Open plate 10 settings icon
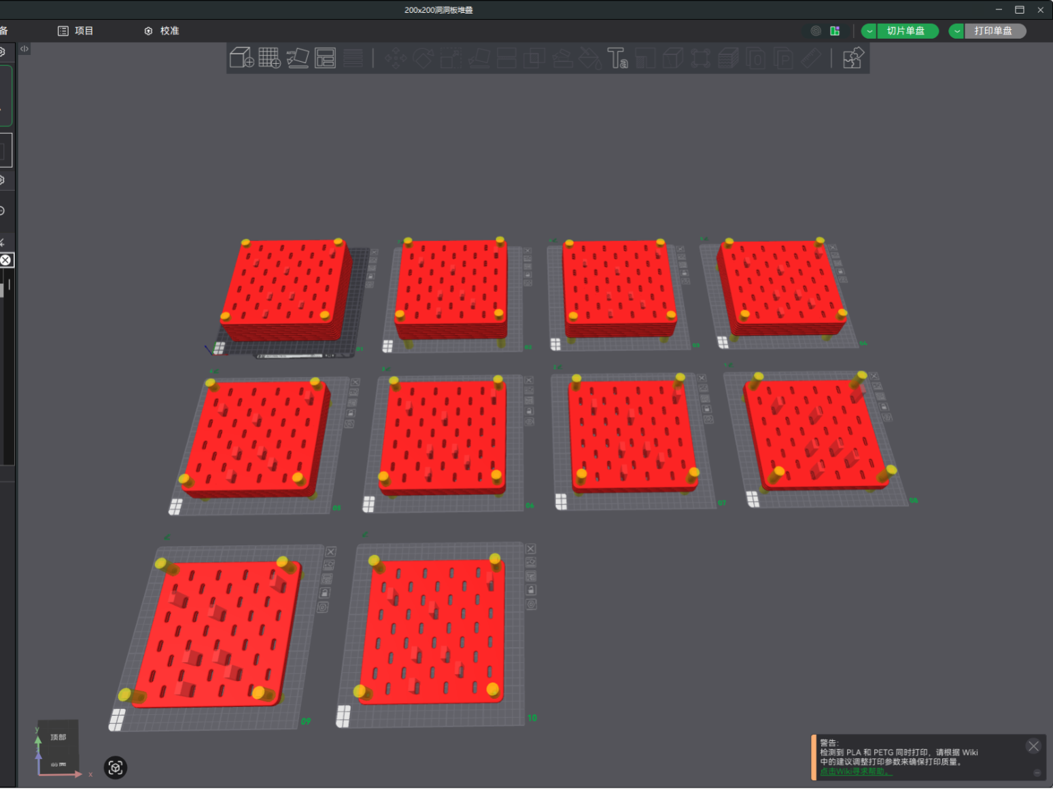The image size is (1053, 789). (x=532, y=604)
